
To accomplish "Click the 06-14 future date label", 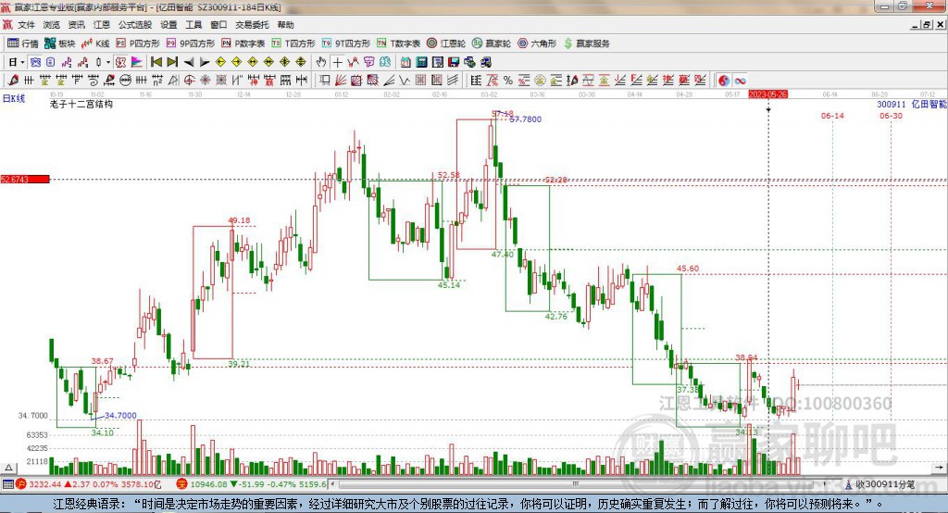I will click(x=832, y=116).
